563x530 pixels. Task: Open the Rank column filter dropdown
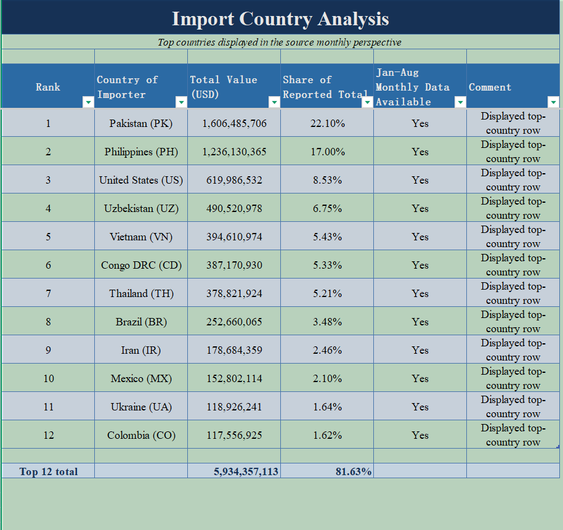pyautogui.click(x=88, y=102)
